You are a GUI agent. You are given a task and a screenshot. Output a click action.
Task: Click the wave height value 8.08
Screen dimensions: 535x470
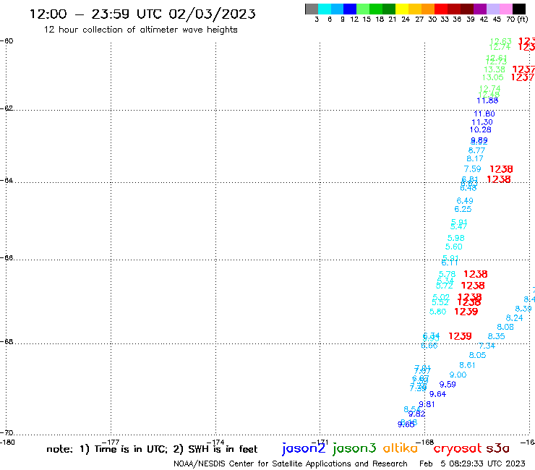(x=505, y=327)
